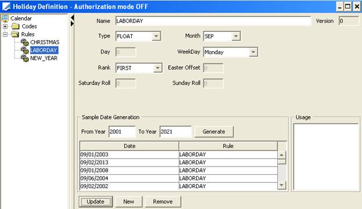Select the 09/06/2004 date cell
Screen dimensions: 362x209
(129, 178)
